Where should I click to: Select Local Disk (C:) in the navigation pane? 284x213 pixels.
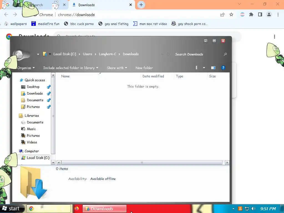point(35,158)
